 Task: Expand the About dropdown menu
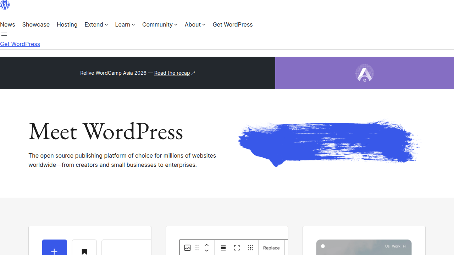[195, 24]
